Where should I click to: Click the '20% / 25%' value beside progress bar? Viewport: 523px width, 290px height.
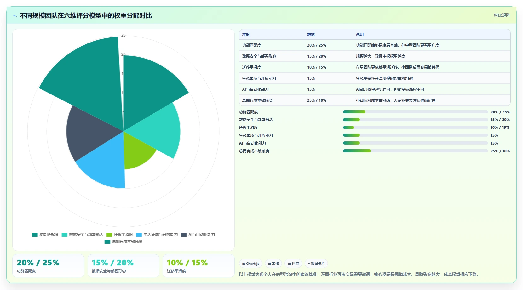(500, 112)
